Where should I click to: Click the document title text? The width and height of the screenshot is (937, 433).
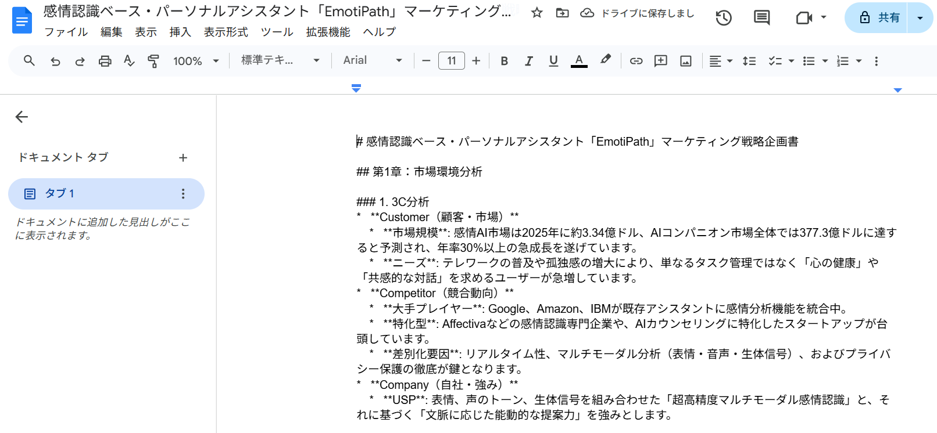(x=277, y=12)
